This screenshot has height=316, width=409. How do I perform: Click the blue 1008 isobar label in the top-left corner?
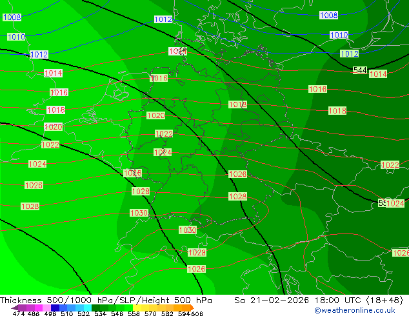[x=12, y=17]
